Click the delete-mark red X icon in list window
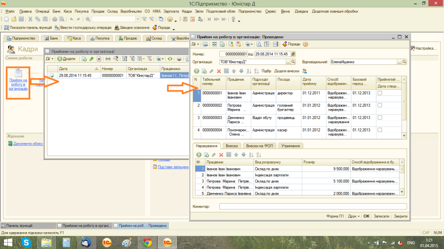 pos(99,59)
